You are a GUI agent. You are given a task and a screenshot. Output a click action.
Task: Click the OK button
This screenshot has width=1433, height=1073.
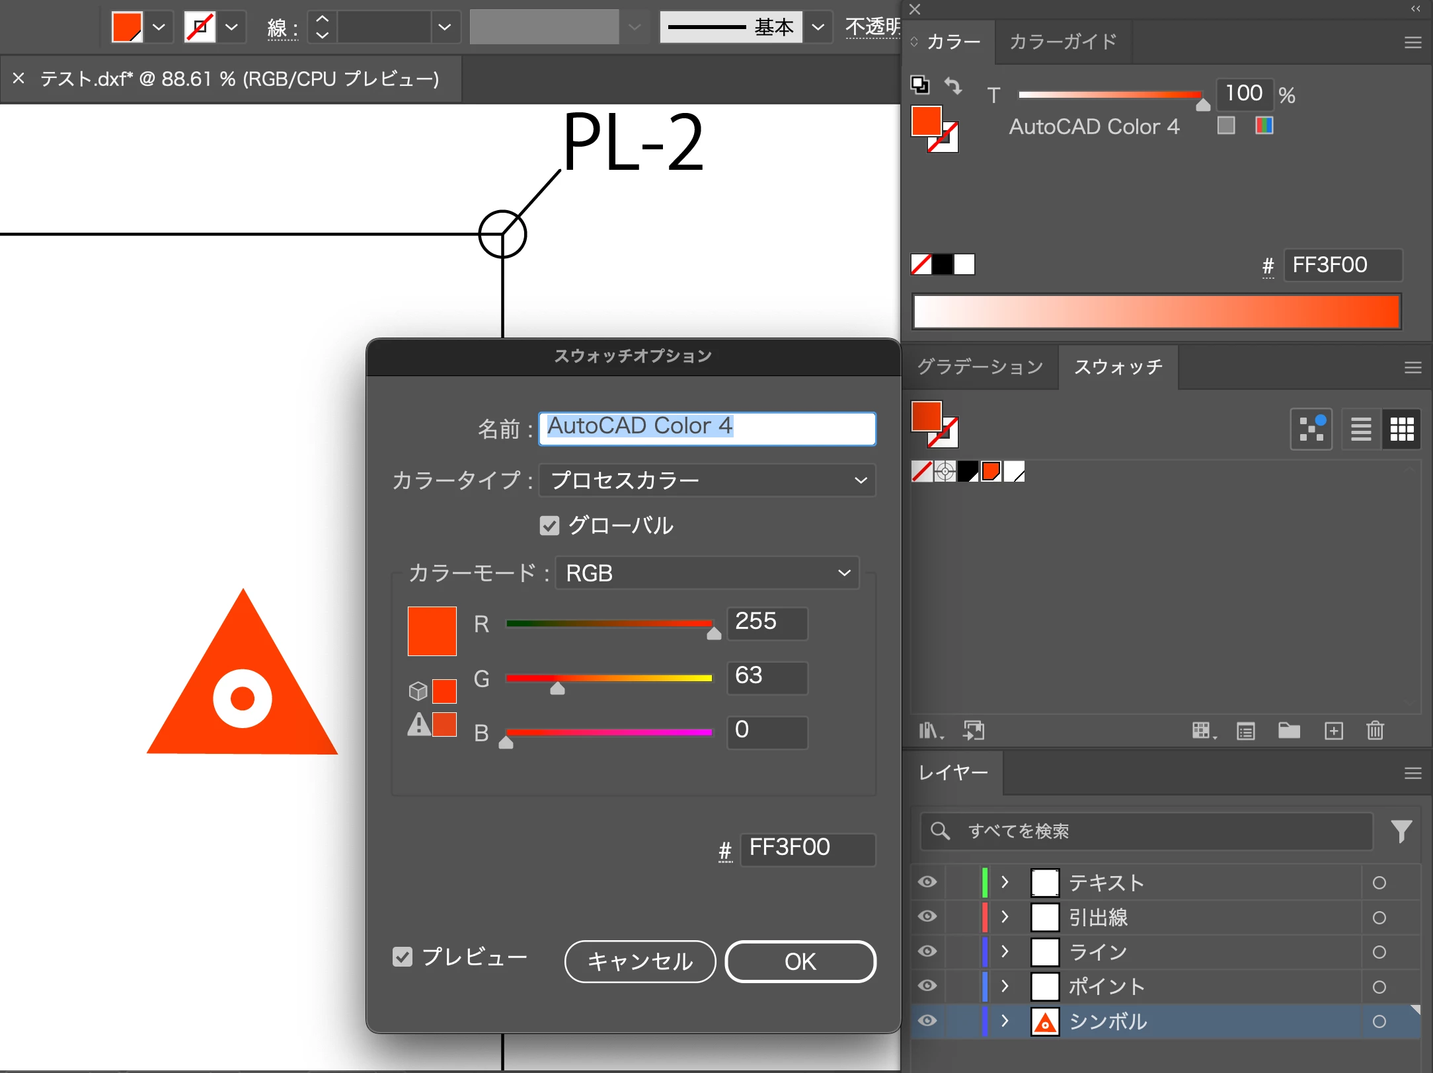(x=800, y=961)
